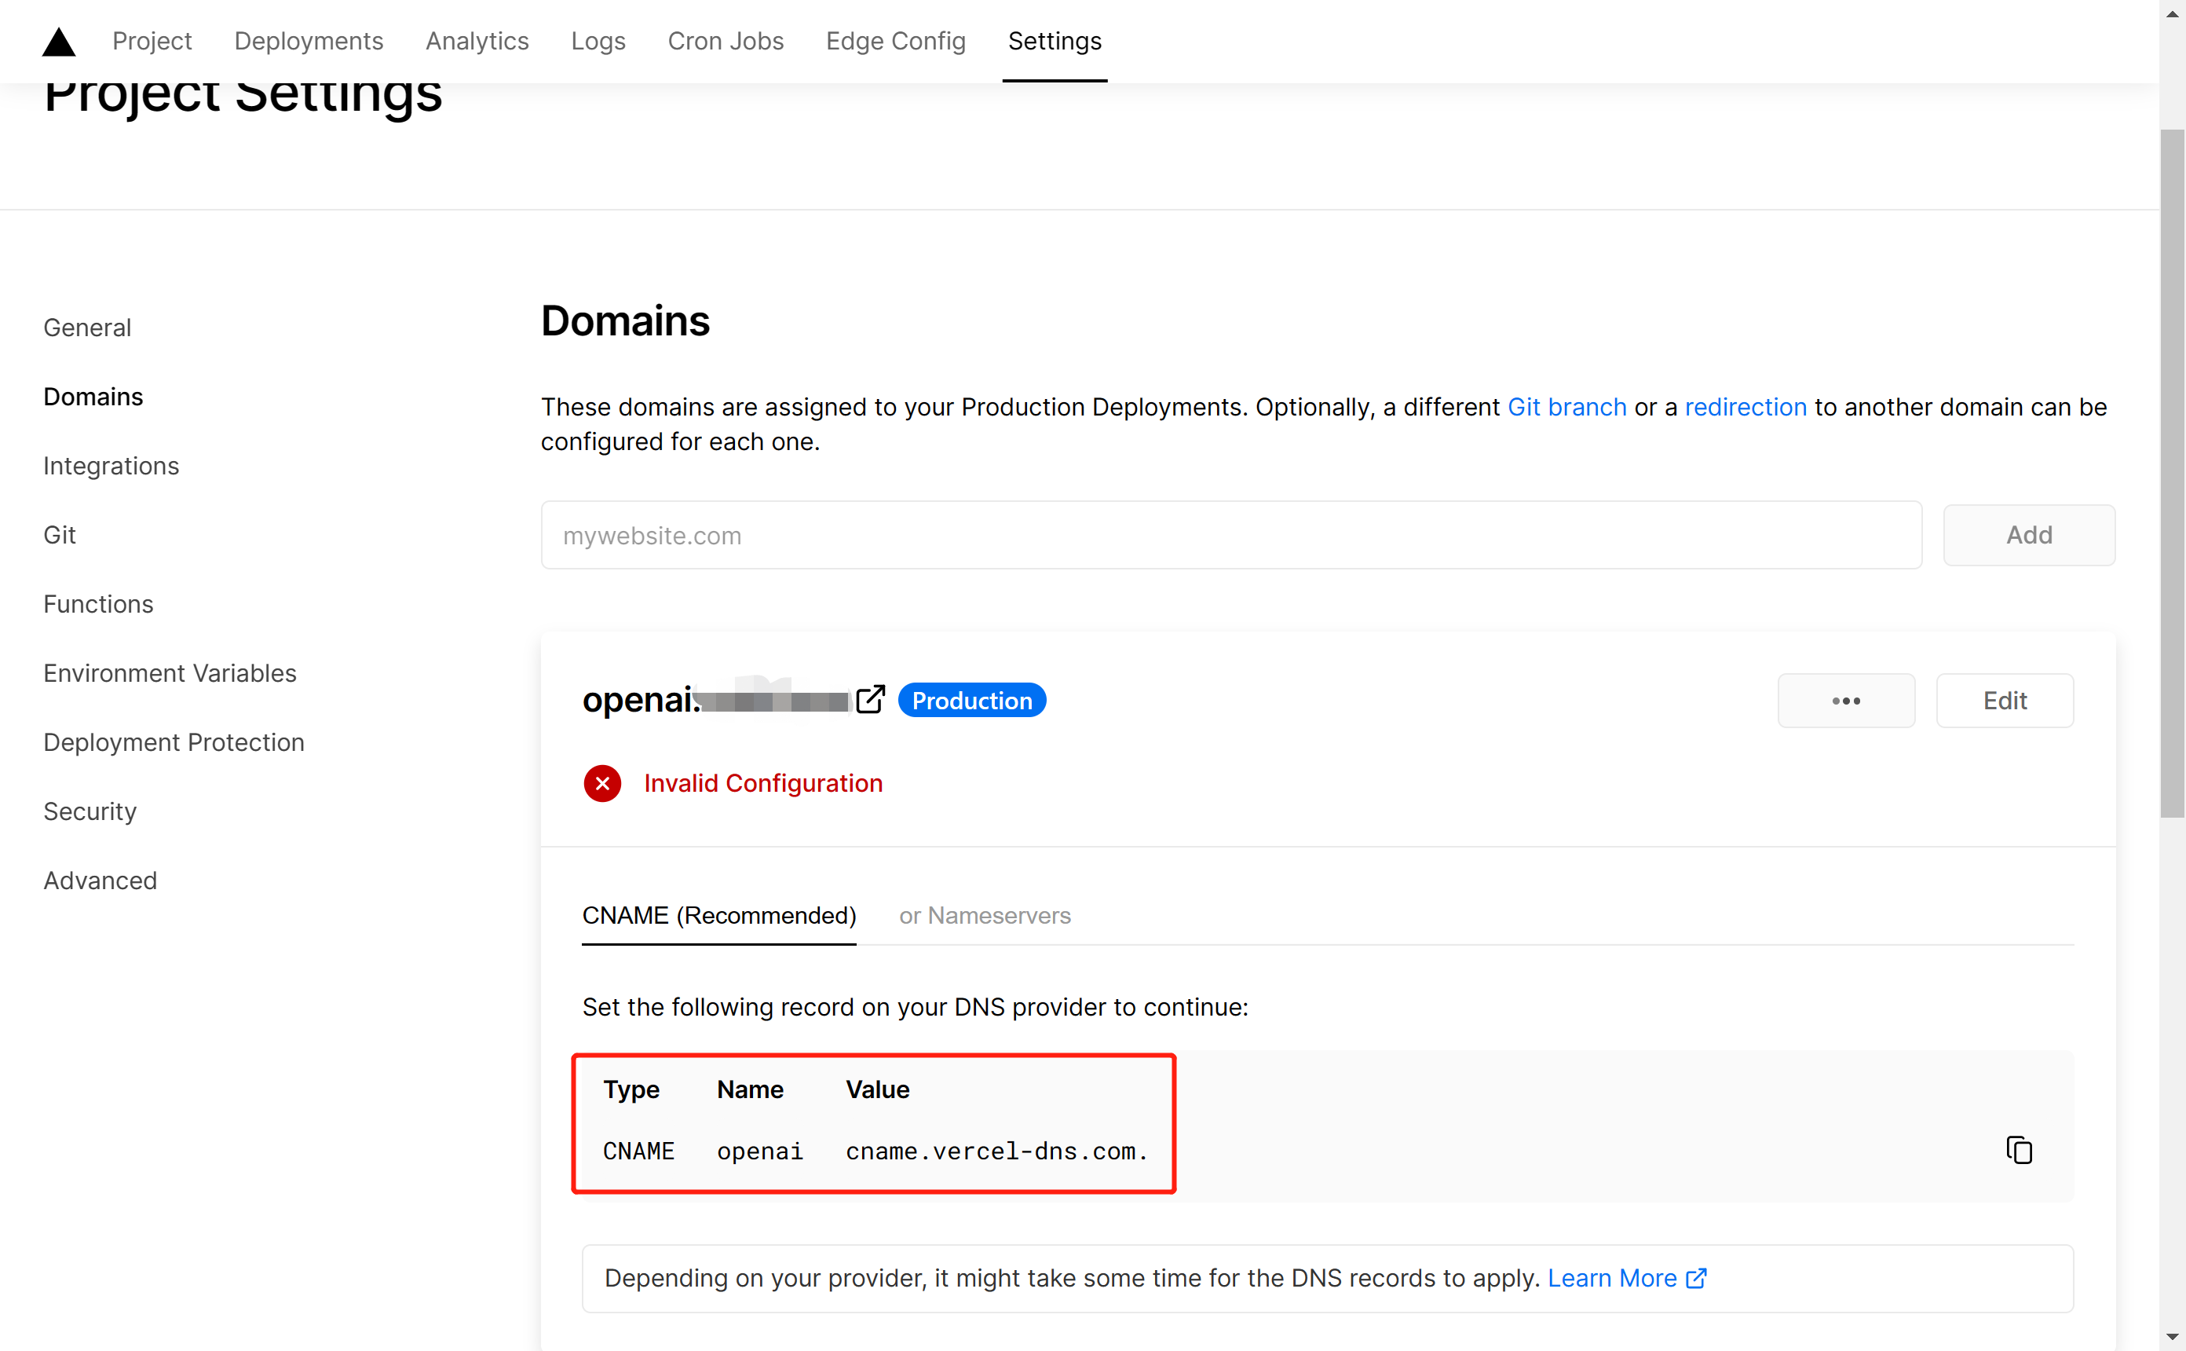
Task: Click the copy icon for CNAME record
Action: 2019,1149
